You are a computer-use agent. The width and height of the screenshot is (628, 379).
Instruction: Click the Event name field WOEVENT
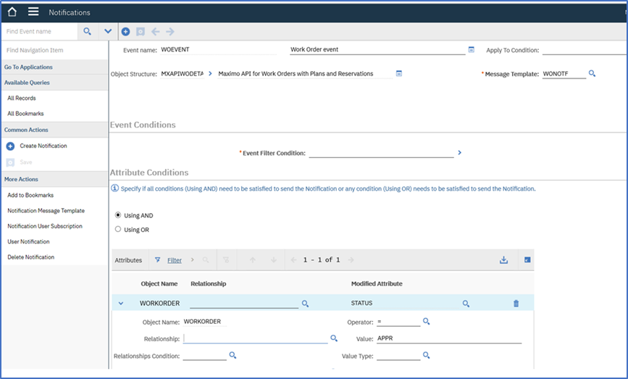click(218, 50)
